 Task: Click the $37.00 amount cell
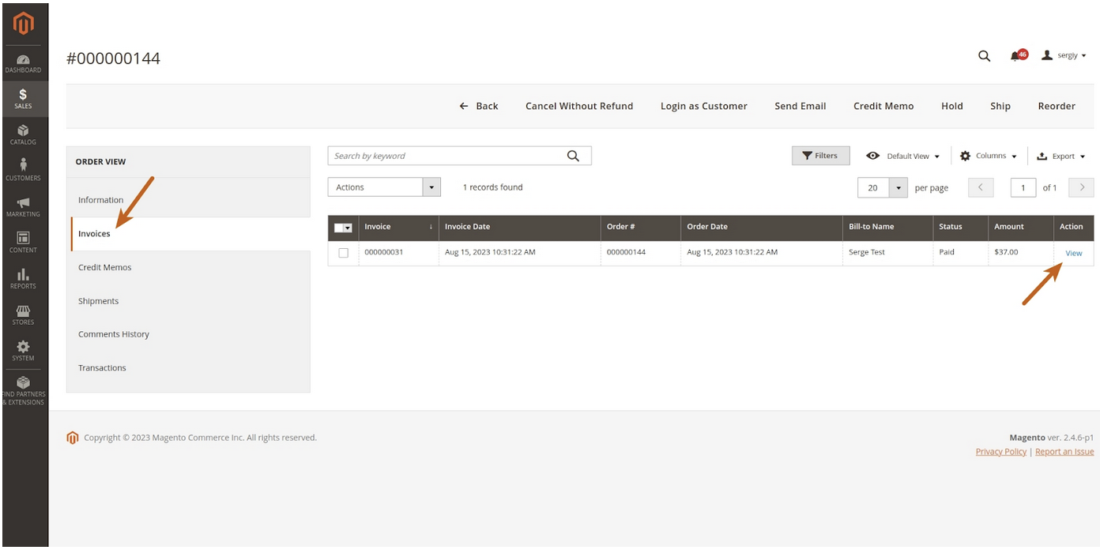click(x=1020, y=253)
